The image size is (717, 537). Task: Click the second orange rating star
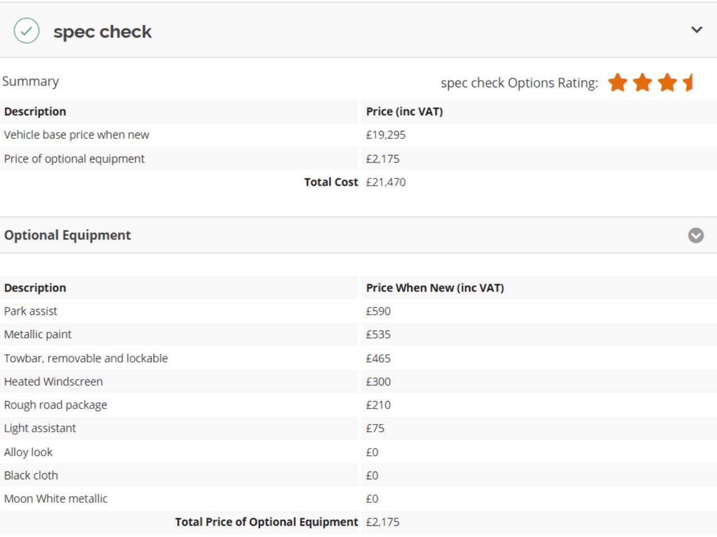coord(642,83)
